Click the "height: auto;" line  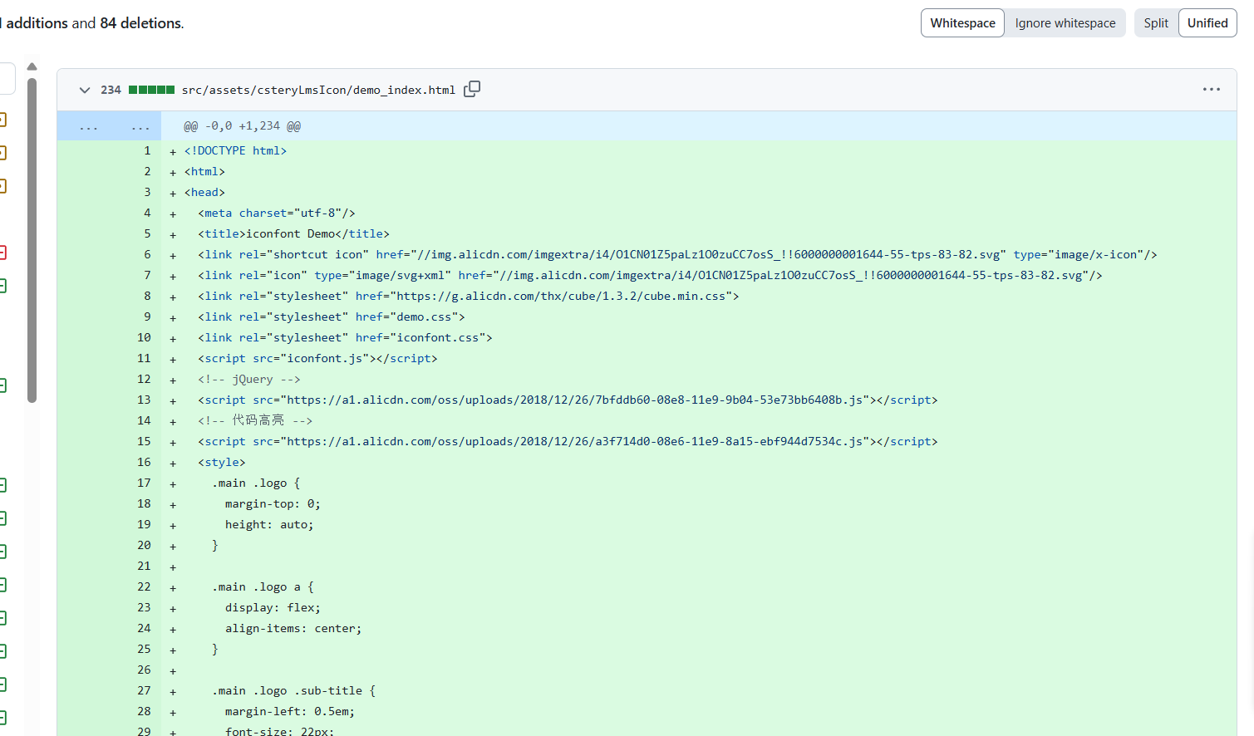tap(269, 524)
